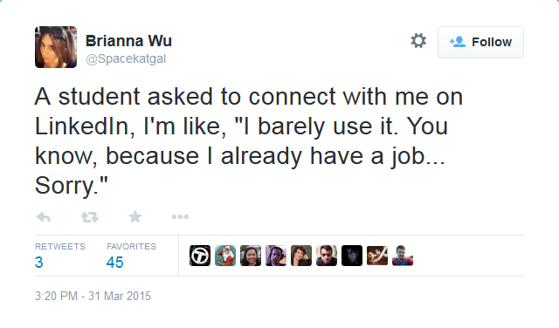The image size is (559, 328).
Task: Click the last avatar with red shirt
Action: 403,256
